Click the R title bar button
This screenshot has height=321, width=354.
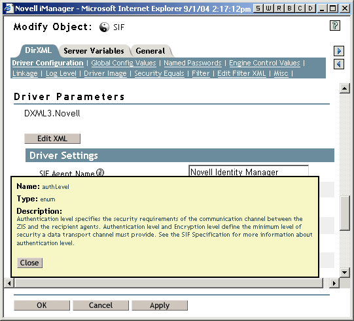coord(279,8)
